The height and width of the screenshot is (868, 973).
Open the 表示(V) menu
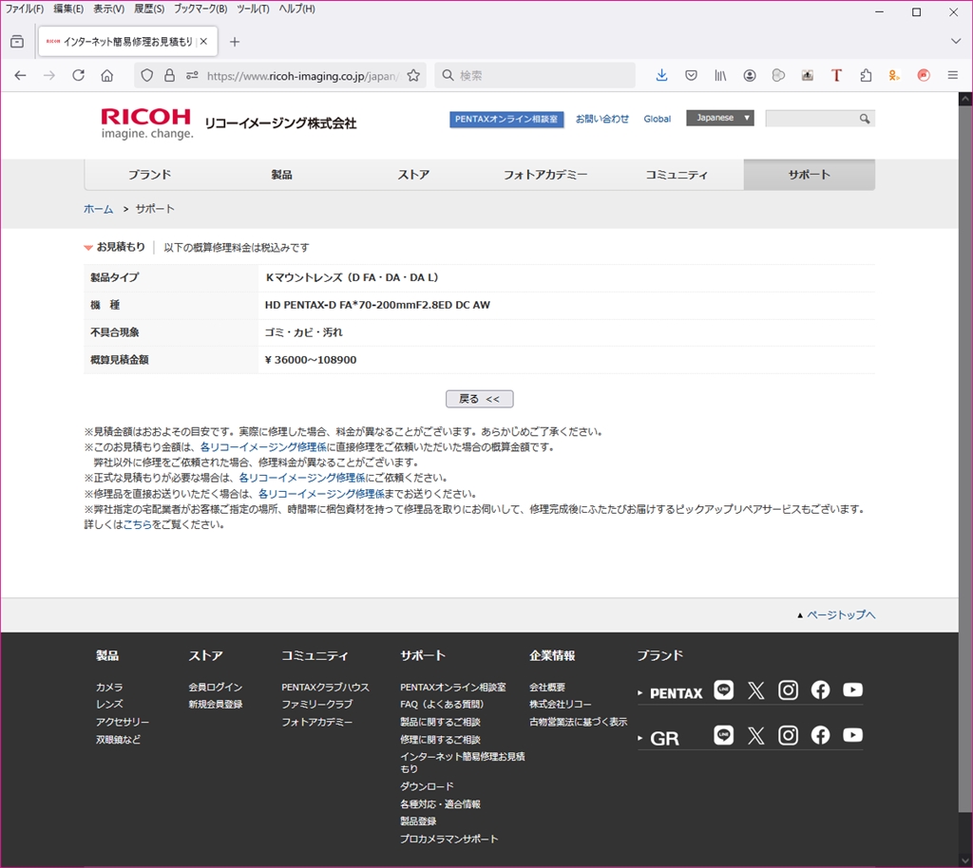click(x=108, y=9)
